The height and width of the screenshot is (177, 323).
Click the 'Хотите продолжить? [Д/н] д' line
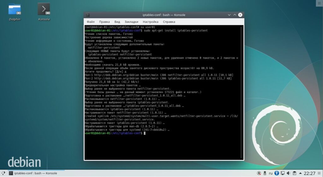(x=105, y=72)
